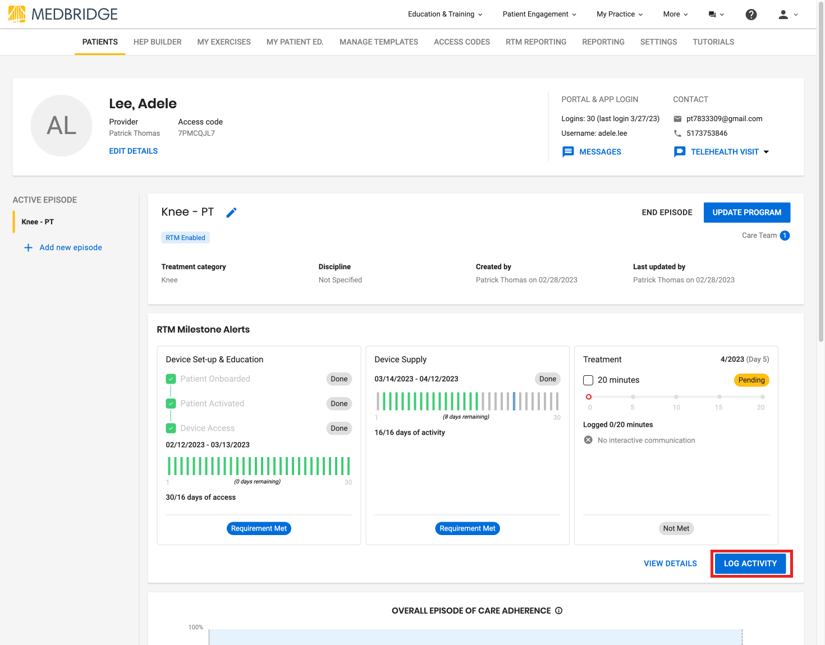This screenshot has height=645, width=825.
Task: Click the plus icon for new episode
Action: (x=28, y=247)
